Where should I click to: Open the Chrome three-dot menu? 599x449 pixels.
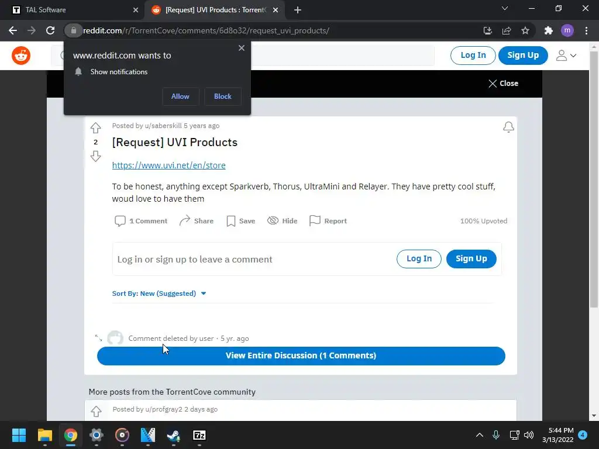[586, 30]
